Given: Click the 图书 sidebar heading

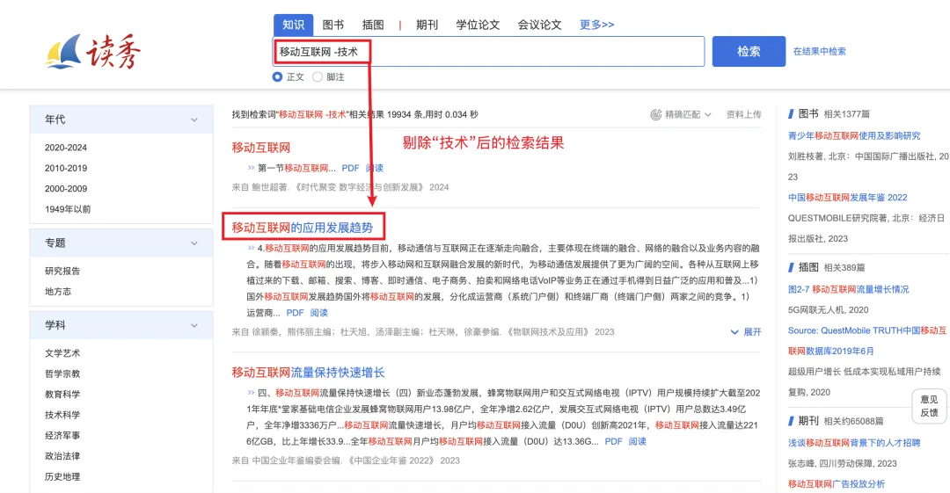Looking at the screenshot, I should pyautogui.click(x=808, y=114).
